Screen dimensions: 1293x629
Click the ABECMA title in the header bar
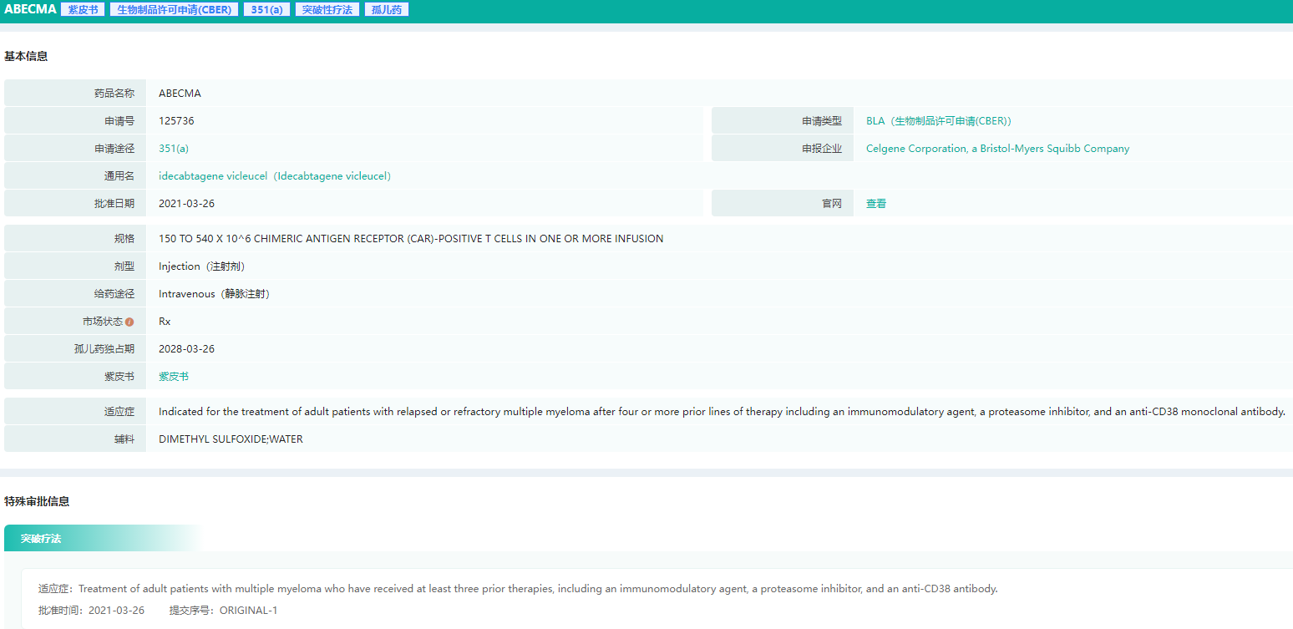[31, 10]
